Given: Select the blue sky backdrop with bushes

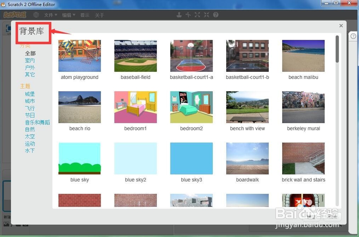Looking at the screenshot, I should [x=79, y=158].
